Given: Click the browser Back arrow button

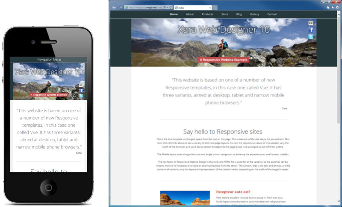Looking at the screenshot, I should [114, 7].
